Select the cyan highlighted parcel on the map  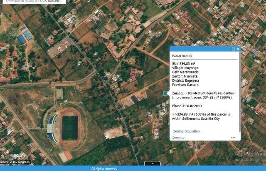pos(165,93)
